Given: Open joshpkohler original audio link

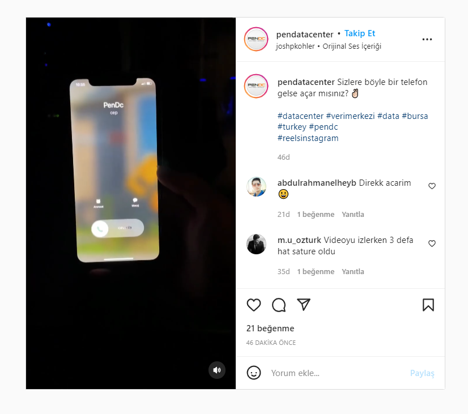Looking at the screenshot, I should coord(328,46).
